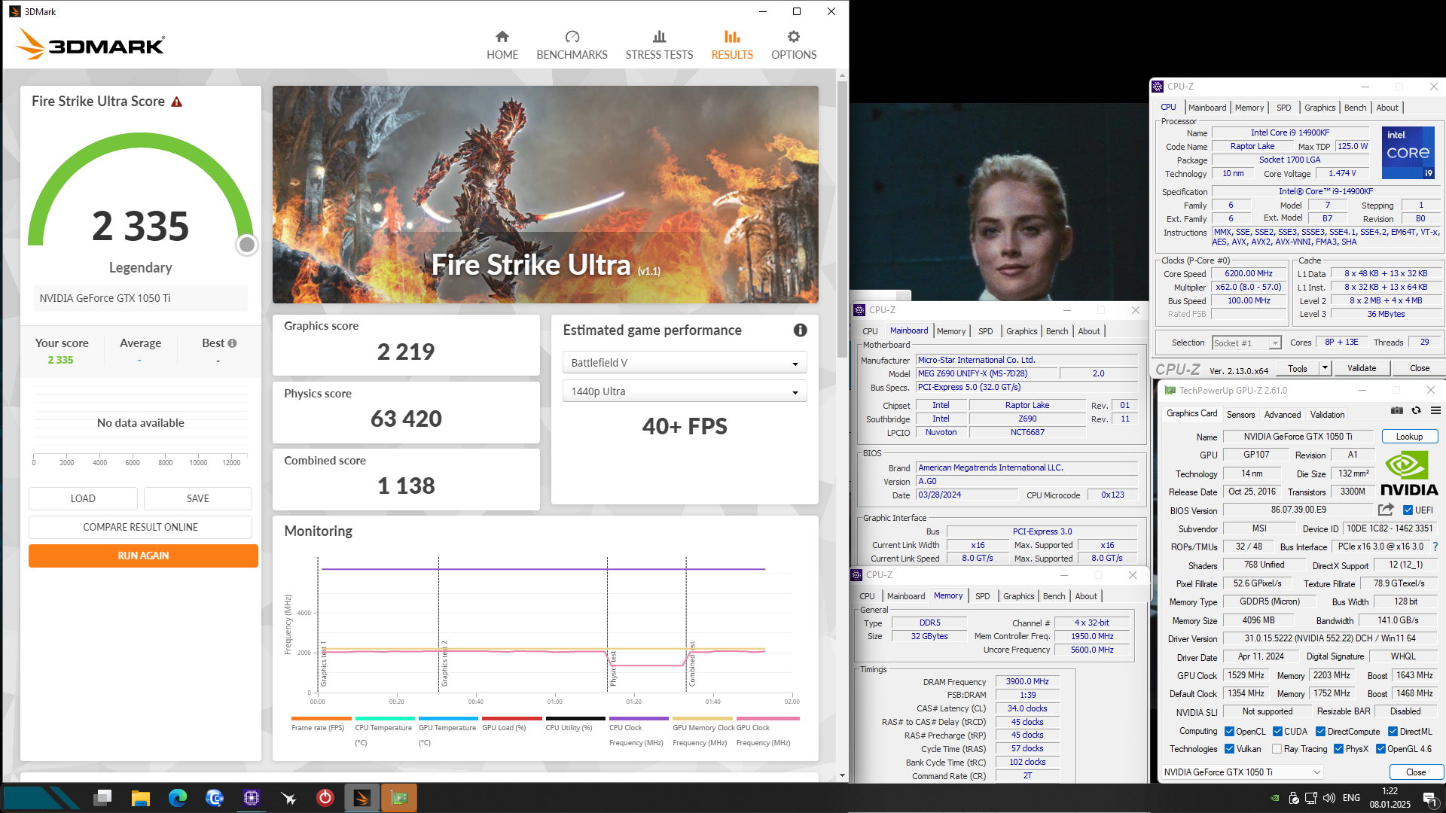Open Bench tab in CPU-Z processor window
Viewport: 1446px width, 813px height.
point(1355,108)
